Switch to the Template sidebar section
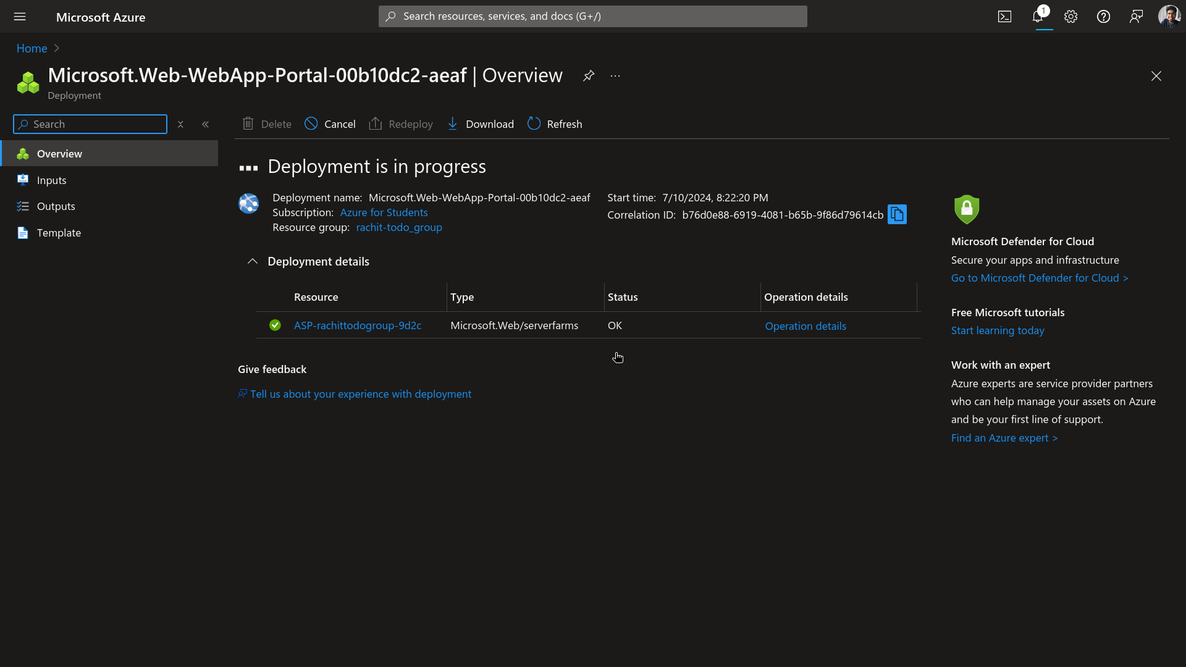The image size is (1186, 667). pos(59,233)
